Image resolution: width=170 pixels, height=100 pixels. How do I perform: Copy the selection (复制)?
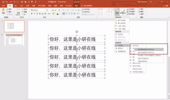9,12
